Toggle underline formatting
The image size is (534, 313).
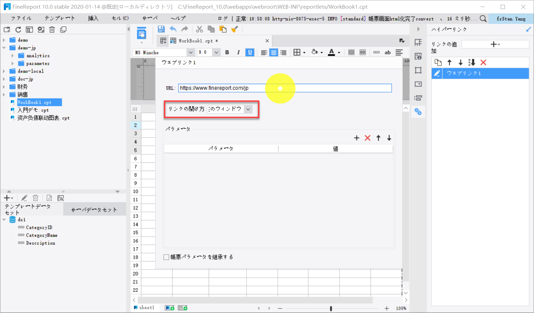click(x=250, y=52)
